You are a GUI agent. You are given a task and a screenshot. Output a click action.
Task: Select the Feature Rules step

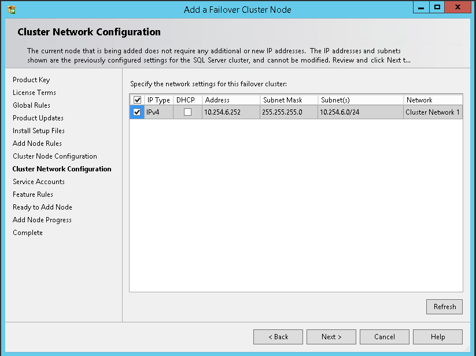pos(33,194)
